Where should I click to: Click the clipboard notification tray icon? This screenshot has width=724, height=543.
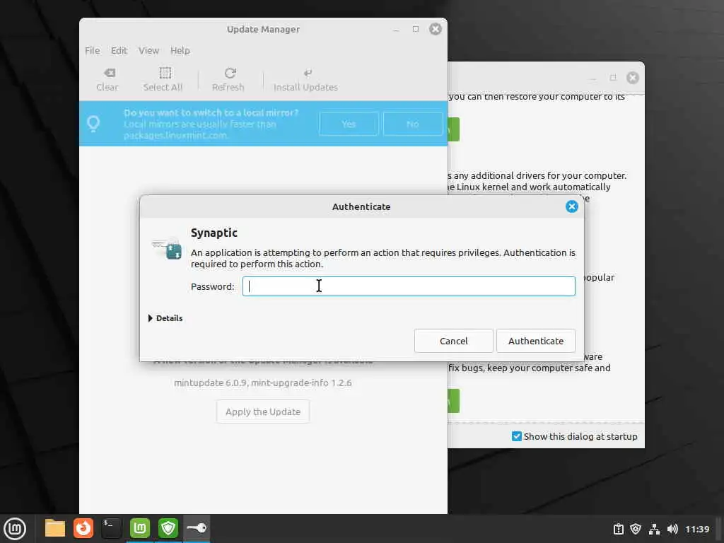(618, 529)
